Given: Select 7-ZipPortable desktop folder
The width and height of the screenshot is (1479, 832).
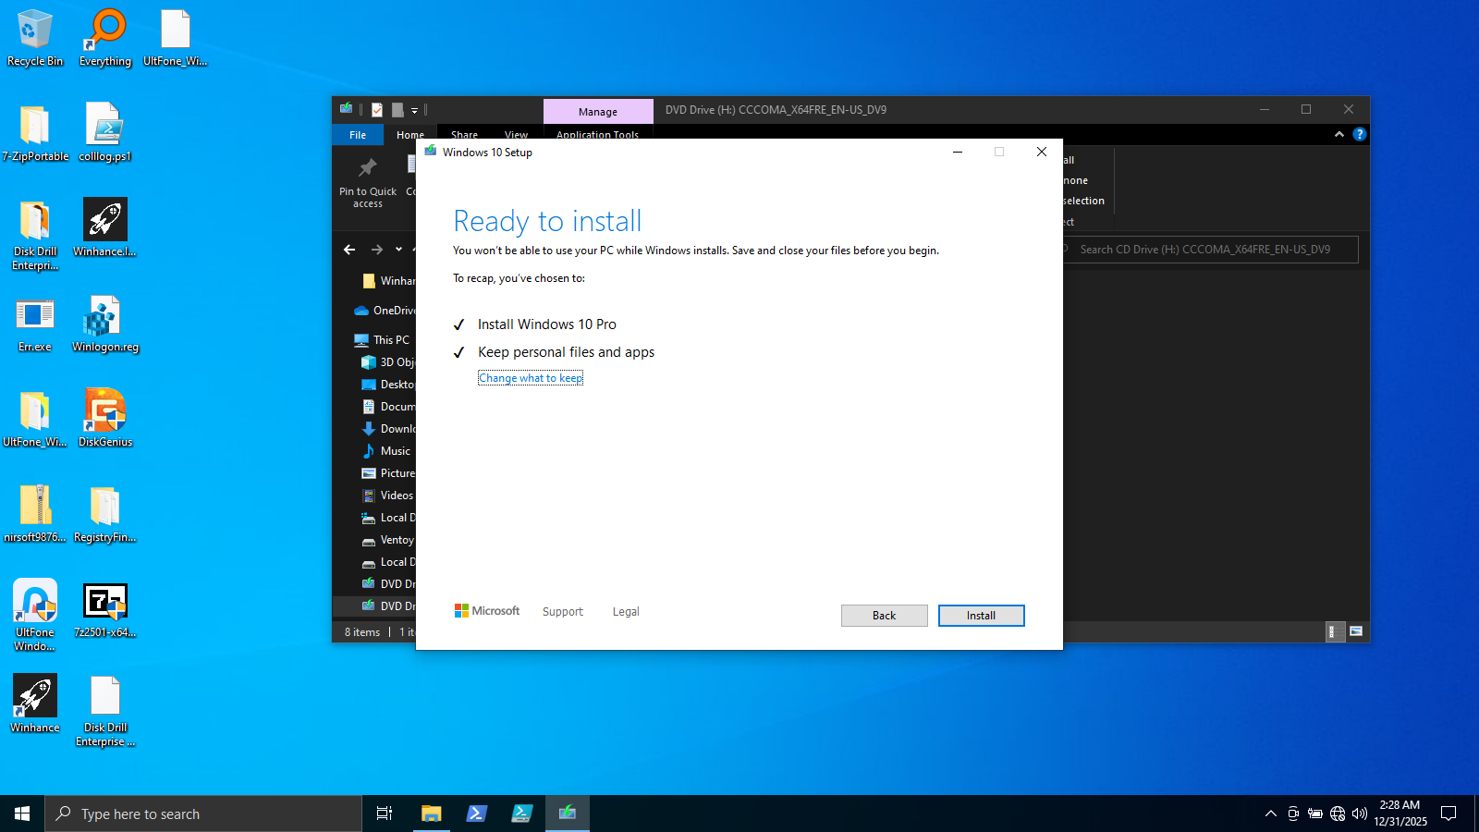Looking at the screenshot, I should click(35, 133).
